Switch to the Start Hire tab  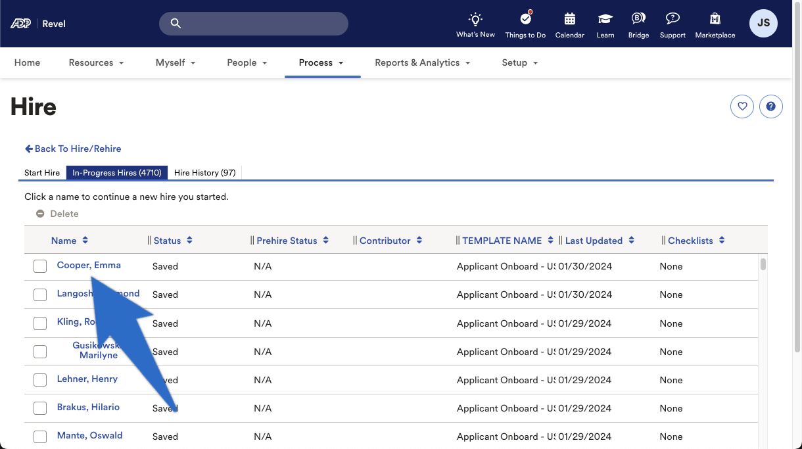pos(42,172)
